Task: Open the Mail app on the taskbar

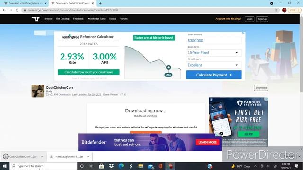Action: pyautogui.click(x=151, y=166)
